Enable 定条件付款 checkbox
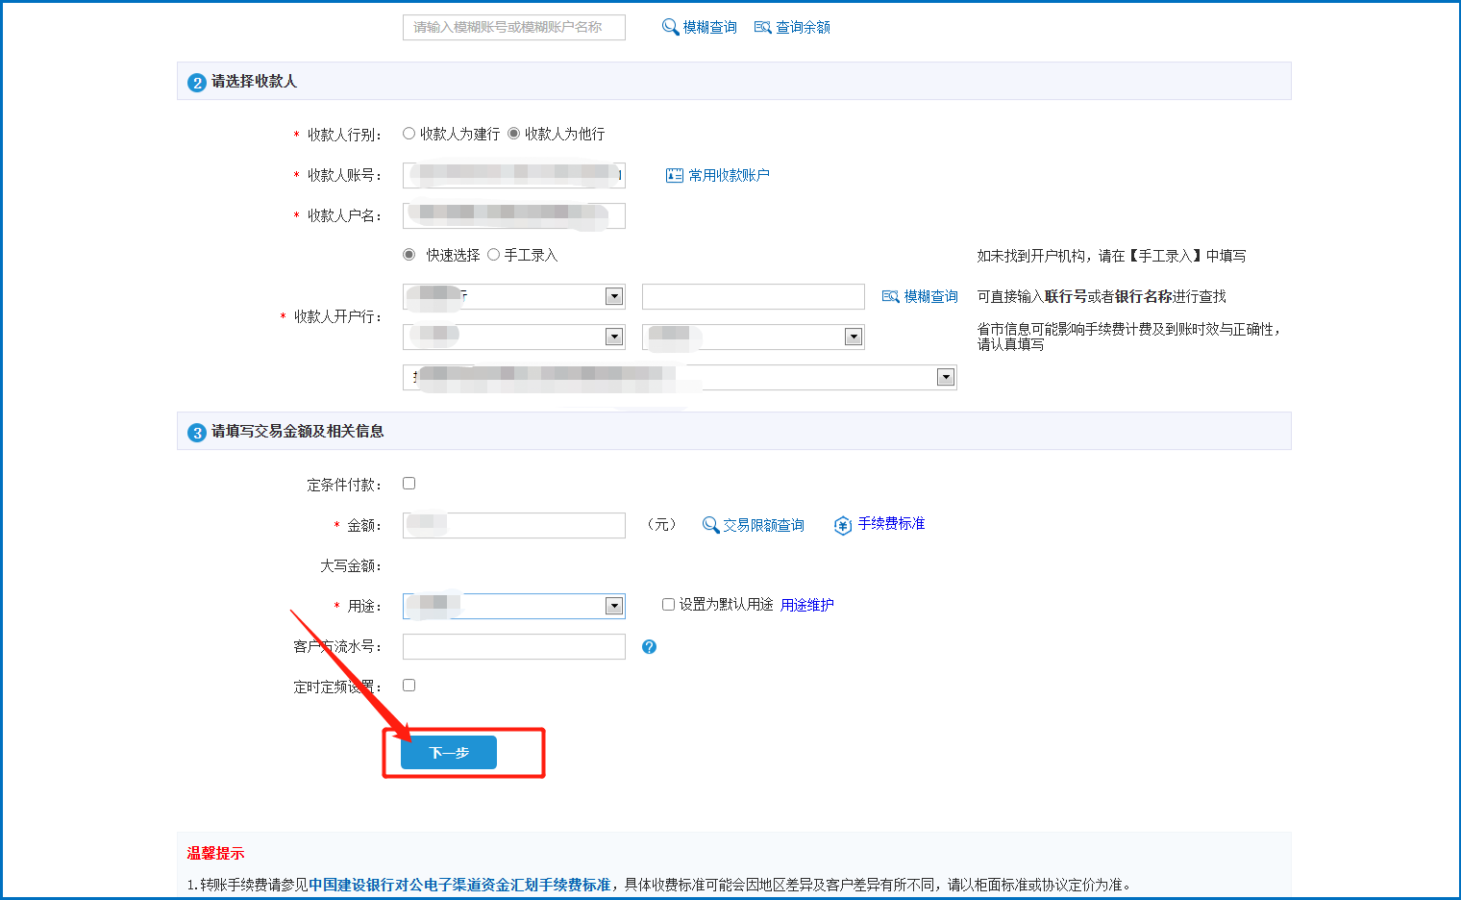The height and width of the screenshot is (900, 1461). (409, 484)
